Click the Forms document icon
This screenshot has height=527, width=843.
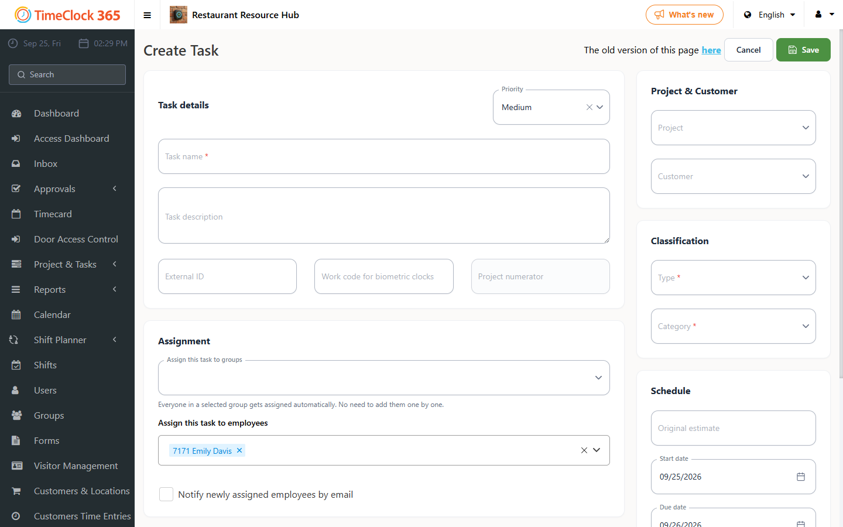[16, 441]
